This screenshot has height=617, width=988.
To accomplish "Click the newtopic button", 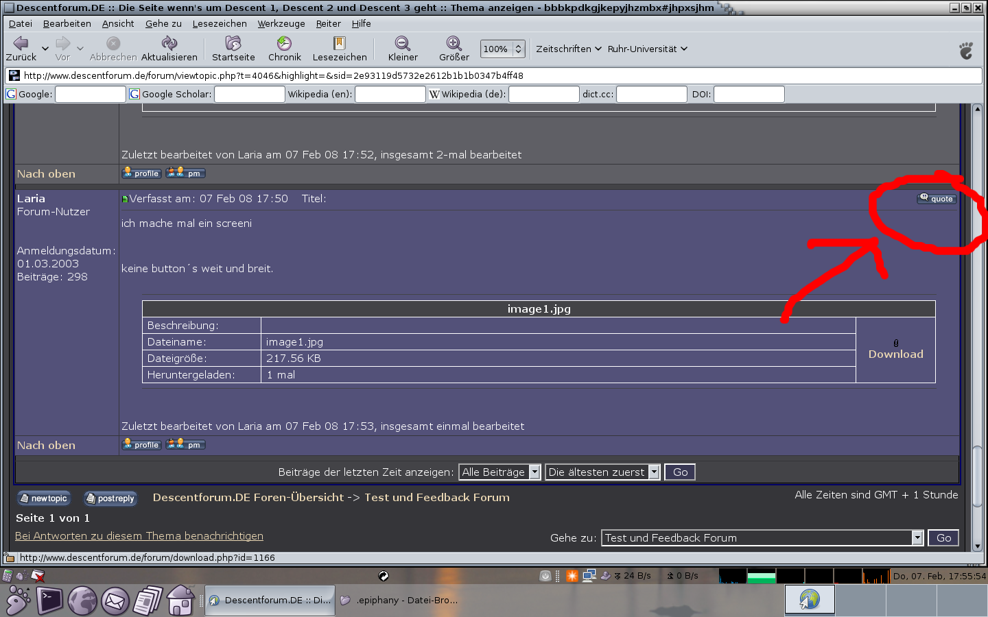I will tap(43, 498).
